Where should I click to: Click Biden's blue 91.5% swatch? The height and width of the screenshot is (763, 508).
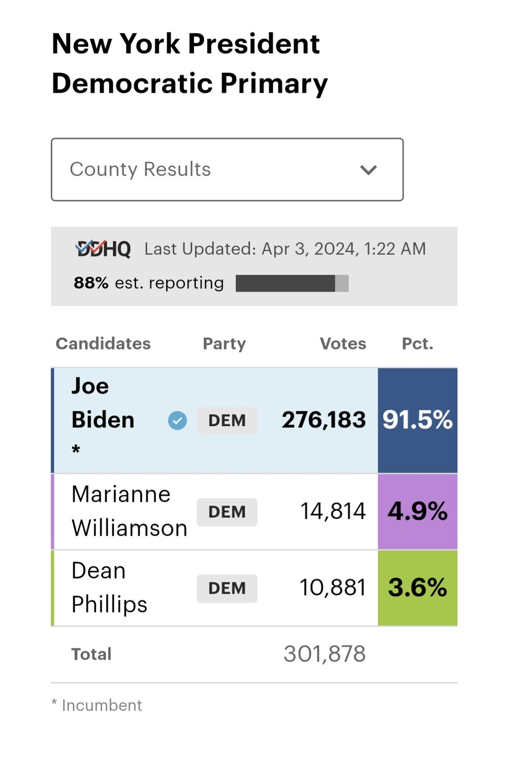tap(418, 420)
